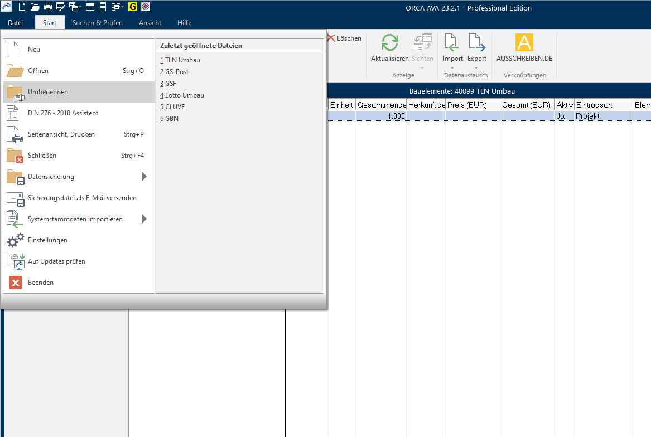Open the Ansicht ribbon tab

[x=150, y=23]
